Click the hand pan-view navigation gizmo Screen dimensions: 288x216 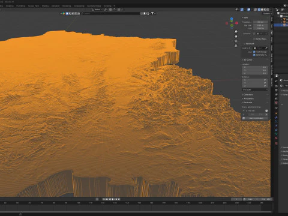point(236,37)
